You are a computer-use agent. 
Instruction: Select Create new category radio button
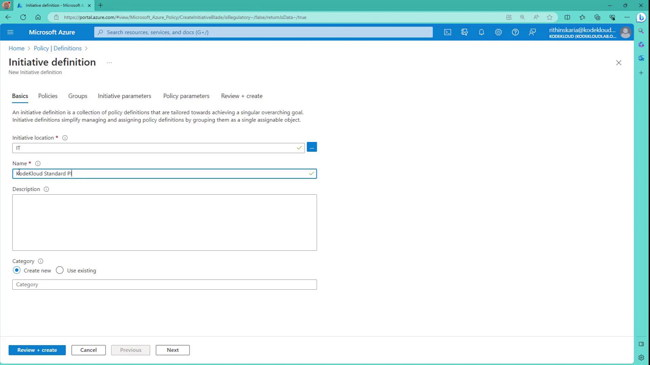(17, 270)
